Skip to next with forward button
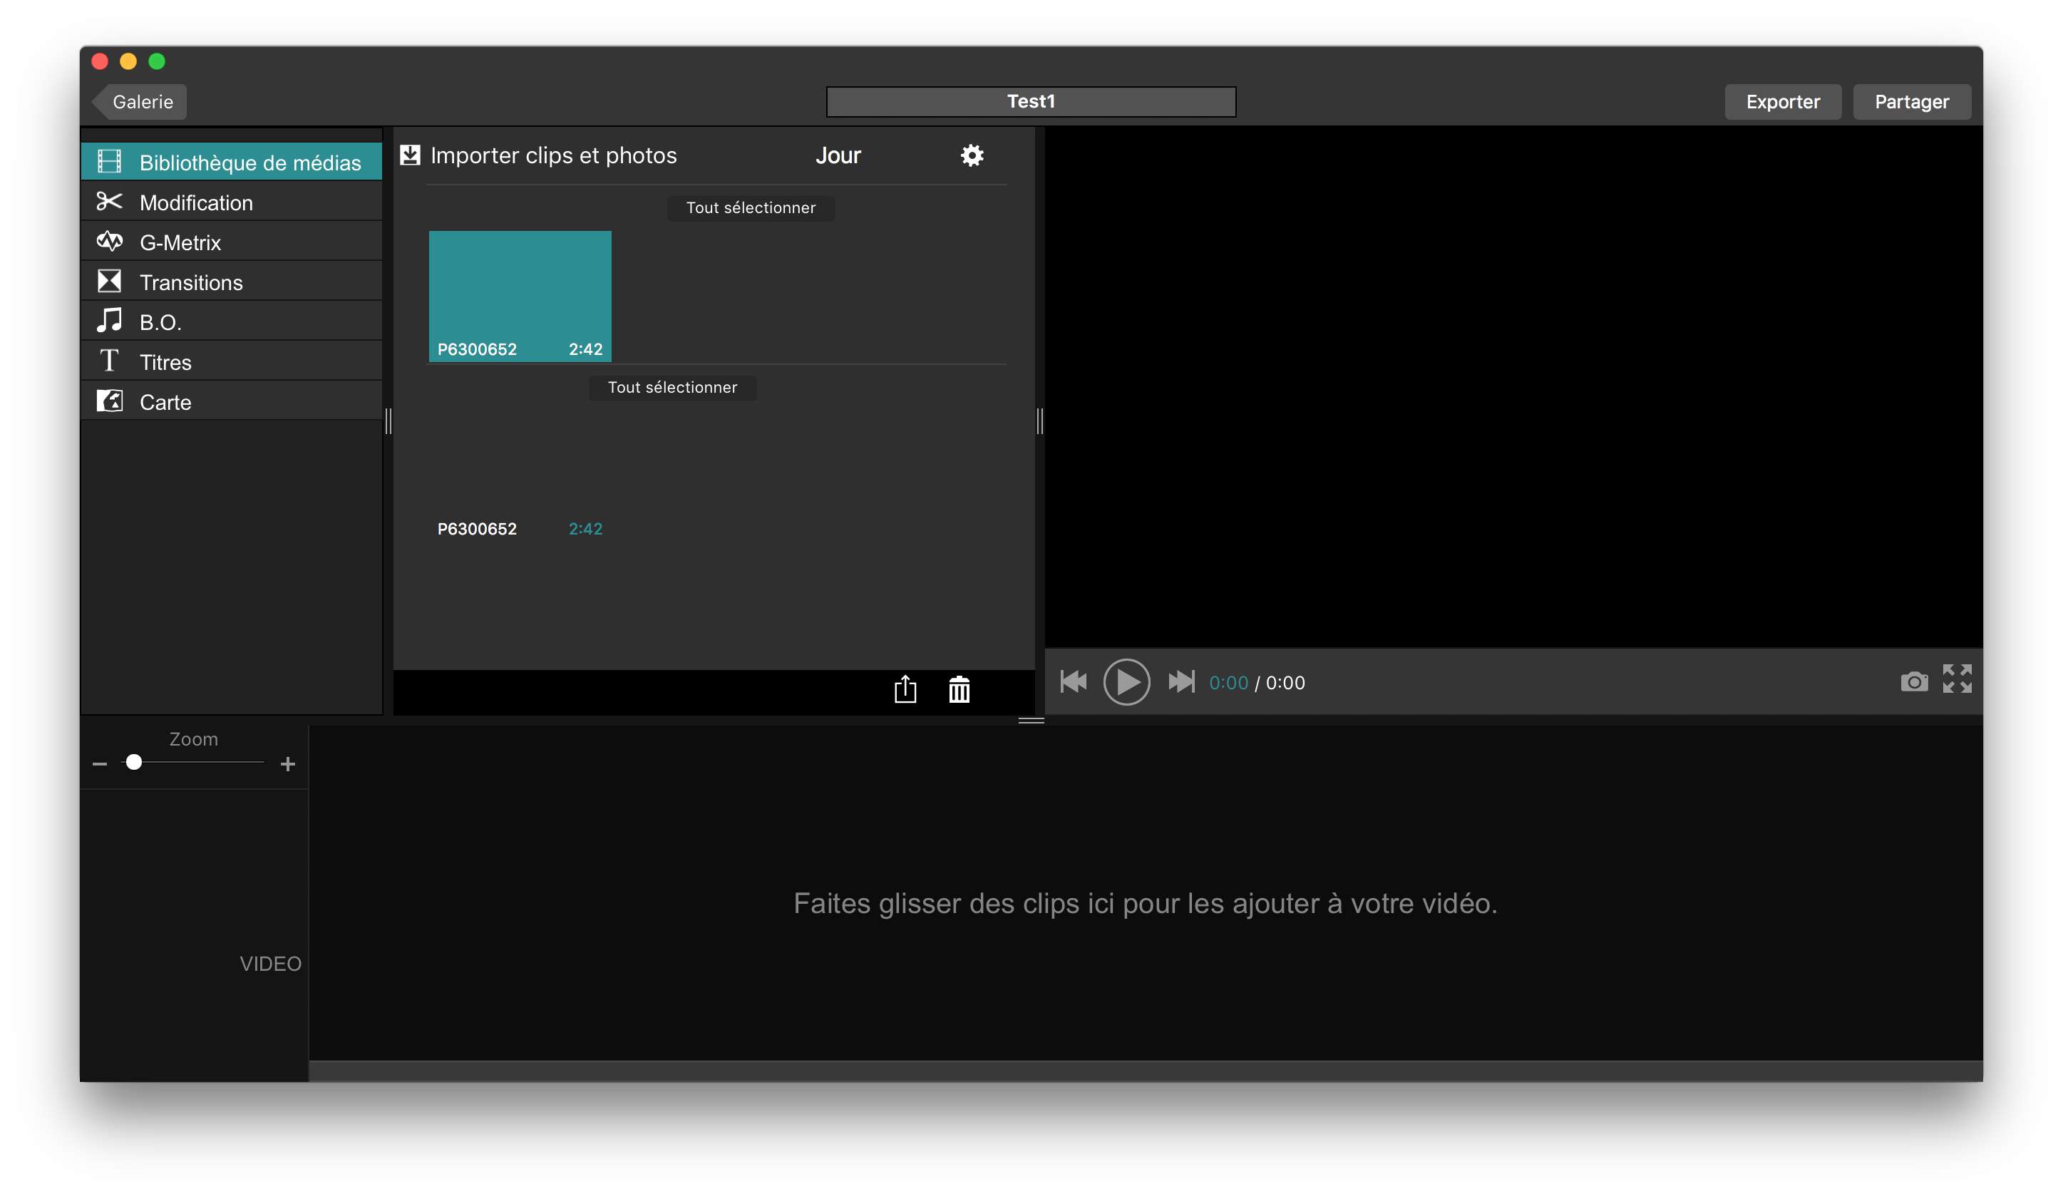Image resolution: width=2063 pixels, height=1196 pixels. click(1181, 681)
